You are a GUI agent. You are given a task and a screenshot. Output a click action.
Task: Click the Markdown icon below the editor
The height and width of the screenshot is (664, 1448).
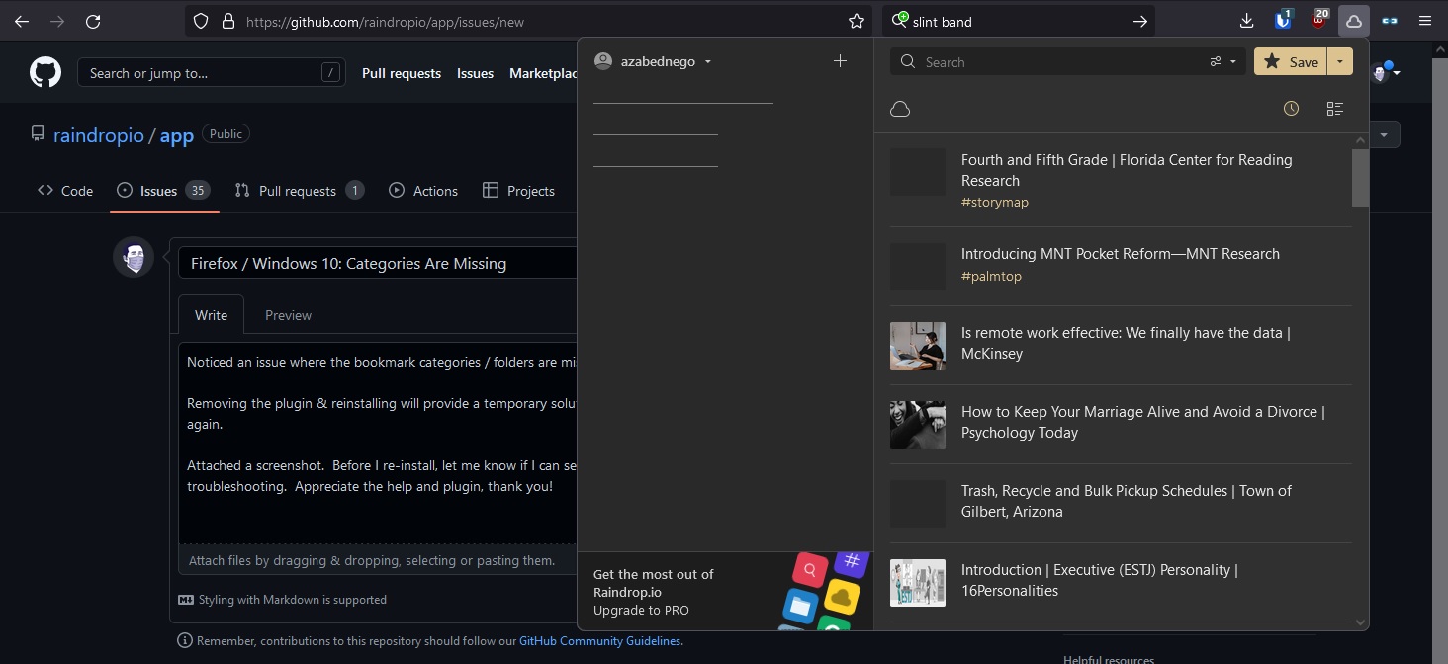(186, 600)
